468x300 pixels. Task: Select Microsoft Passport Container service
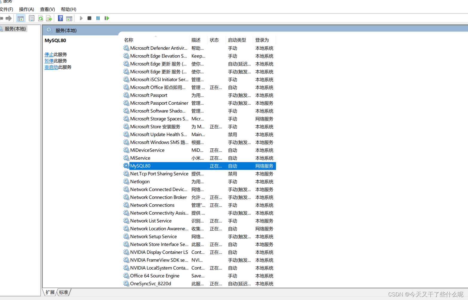(x=159, y=103)
